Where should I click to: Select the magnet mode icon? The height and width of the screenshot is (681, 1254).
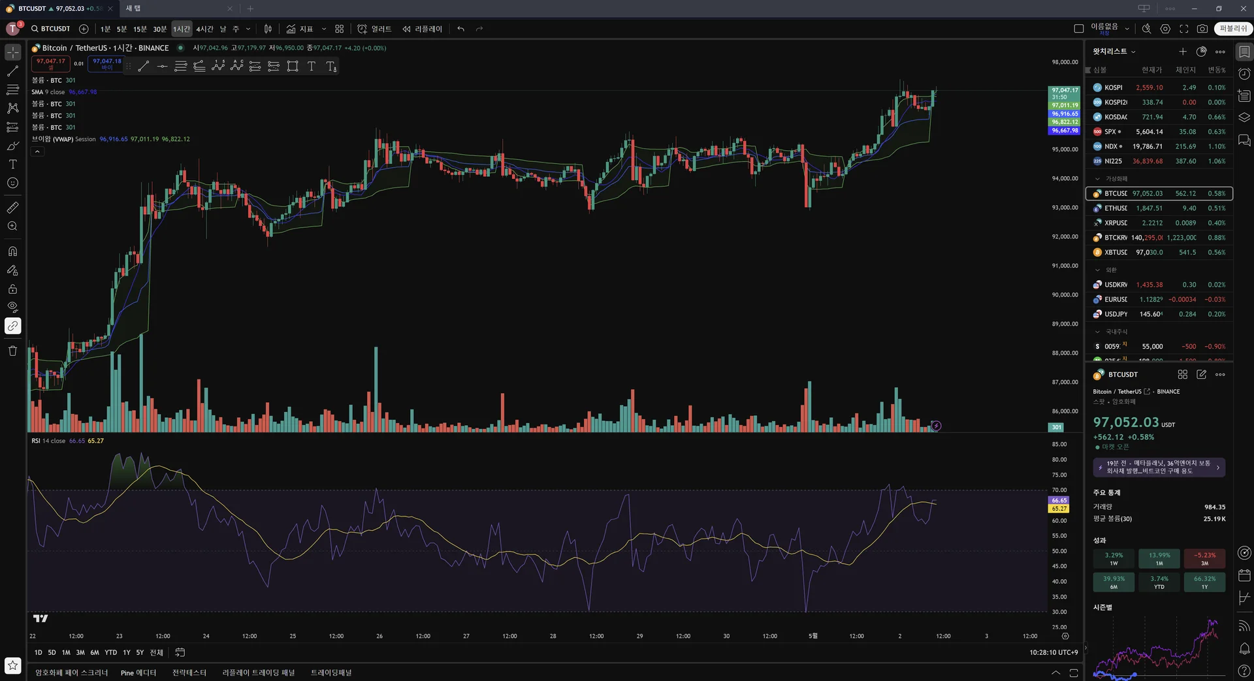point(12,251)
